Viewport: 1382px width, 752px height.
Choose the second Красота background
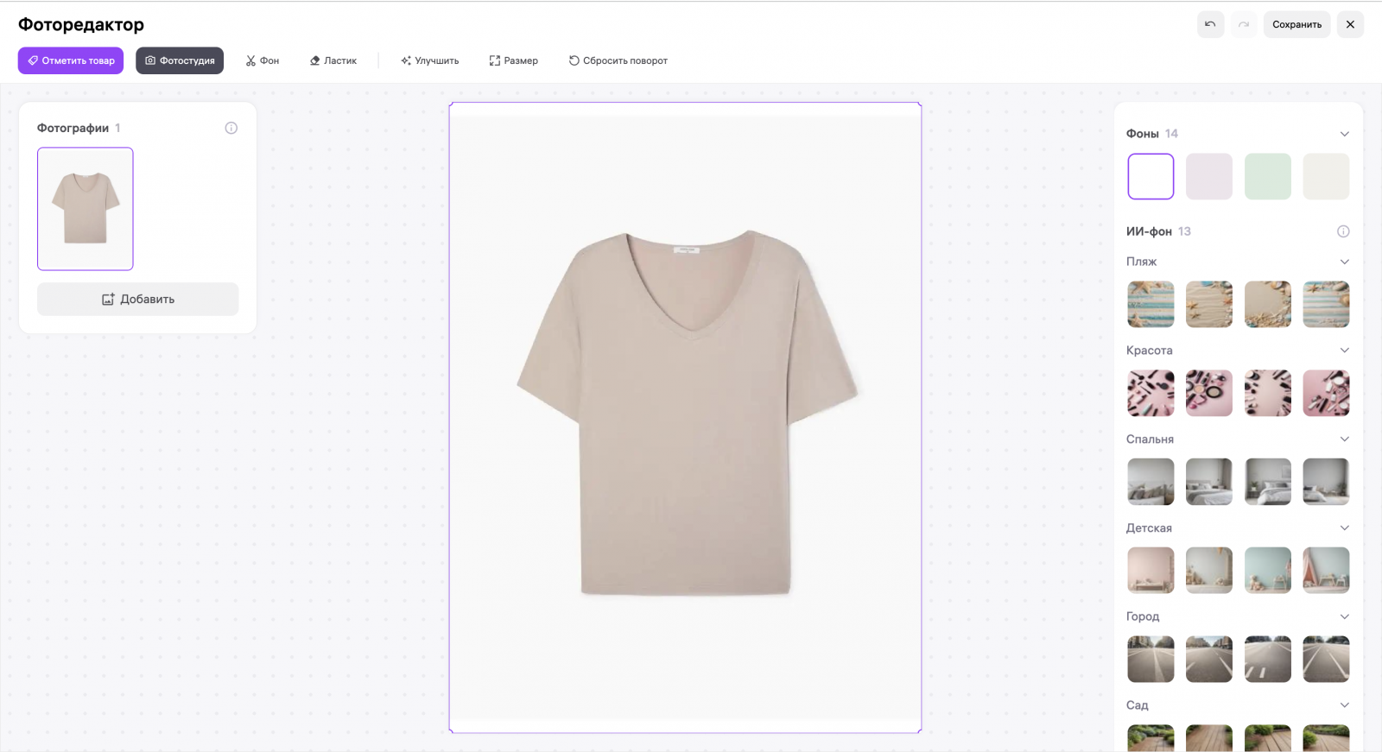click(x=1209, y=393)
